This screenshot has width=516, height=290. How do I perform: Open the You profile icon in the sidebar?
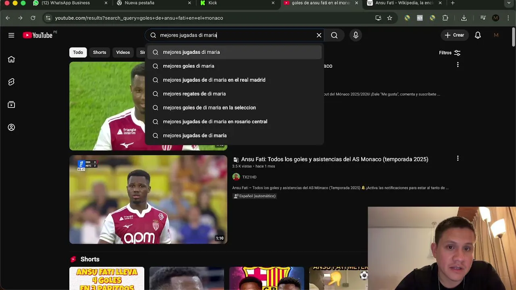pyautogui.click(x=11, y=127)
